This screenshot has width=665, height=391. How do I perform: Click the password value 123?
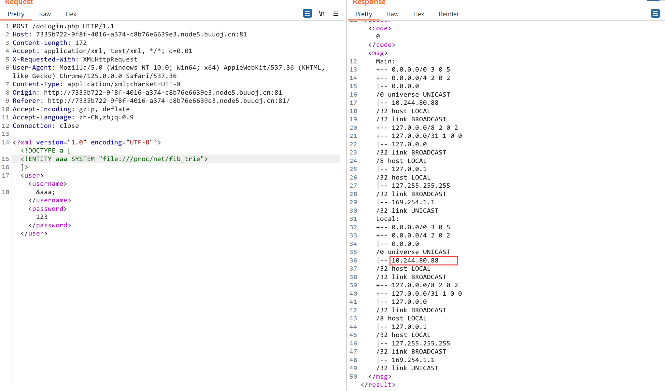[42, 217]
